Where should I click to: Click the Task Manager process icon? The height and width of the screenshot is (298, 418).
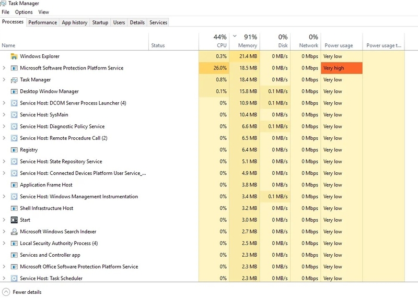point(14,80)
